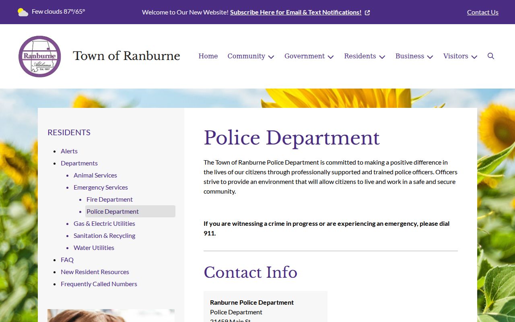Click the search magnifier icon
Viewport: 515px width, 322px height.
(x=491, y=56)
